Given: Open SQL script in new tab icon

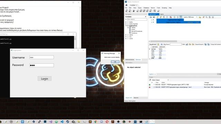Looking at the screenshot, I should (130, 11).
